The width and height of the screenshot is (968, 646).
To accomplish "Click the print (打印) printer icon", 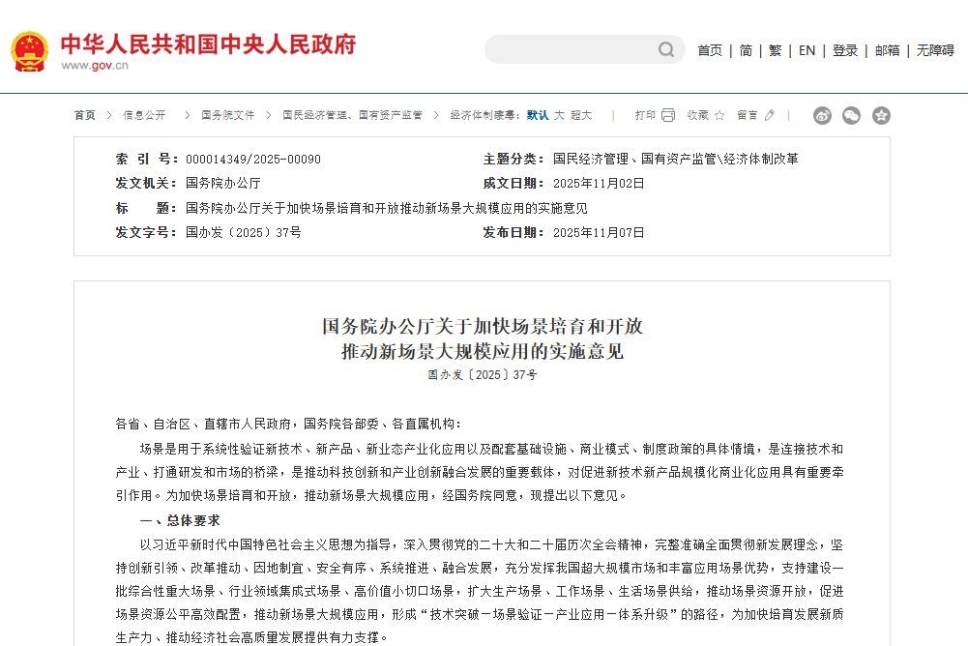I will 668,115.
